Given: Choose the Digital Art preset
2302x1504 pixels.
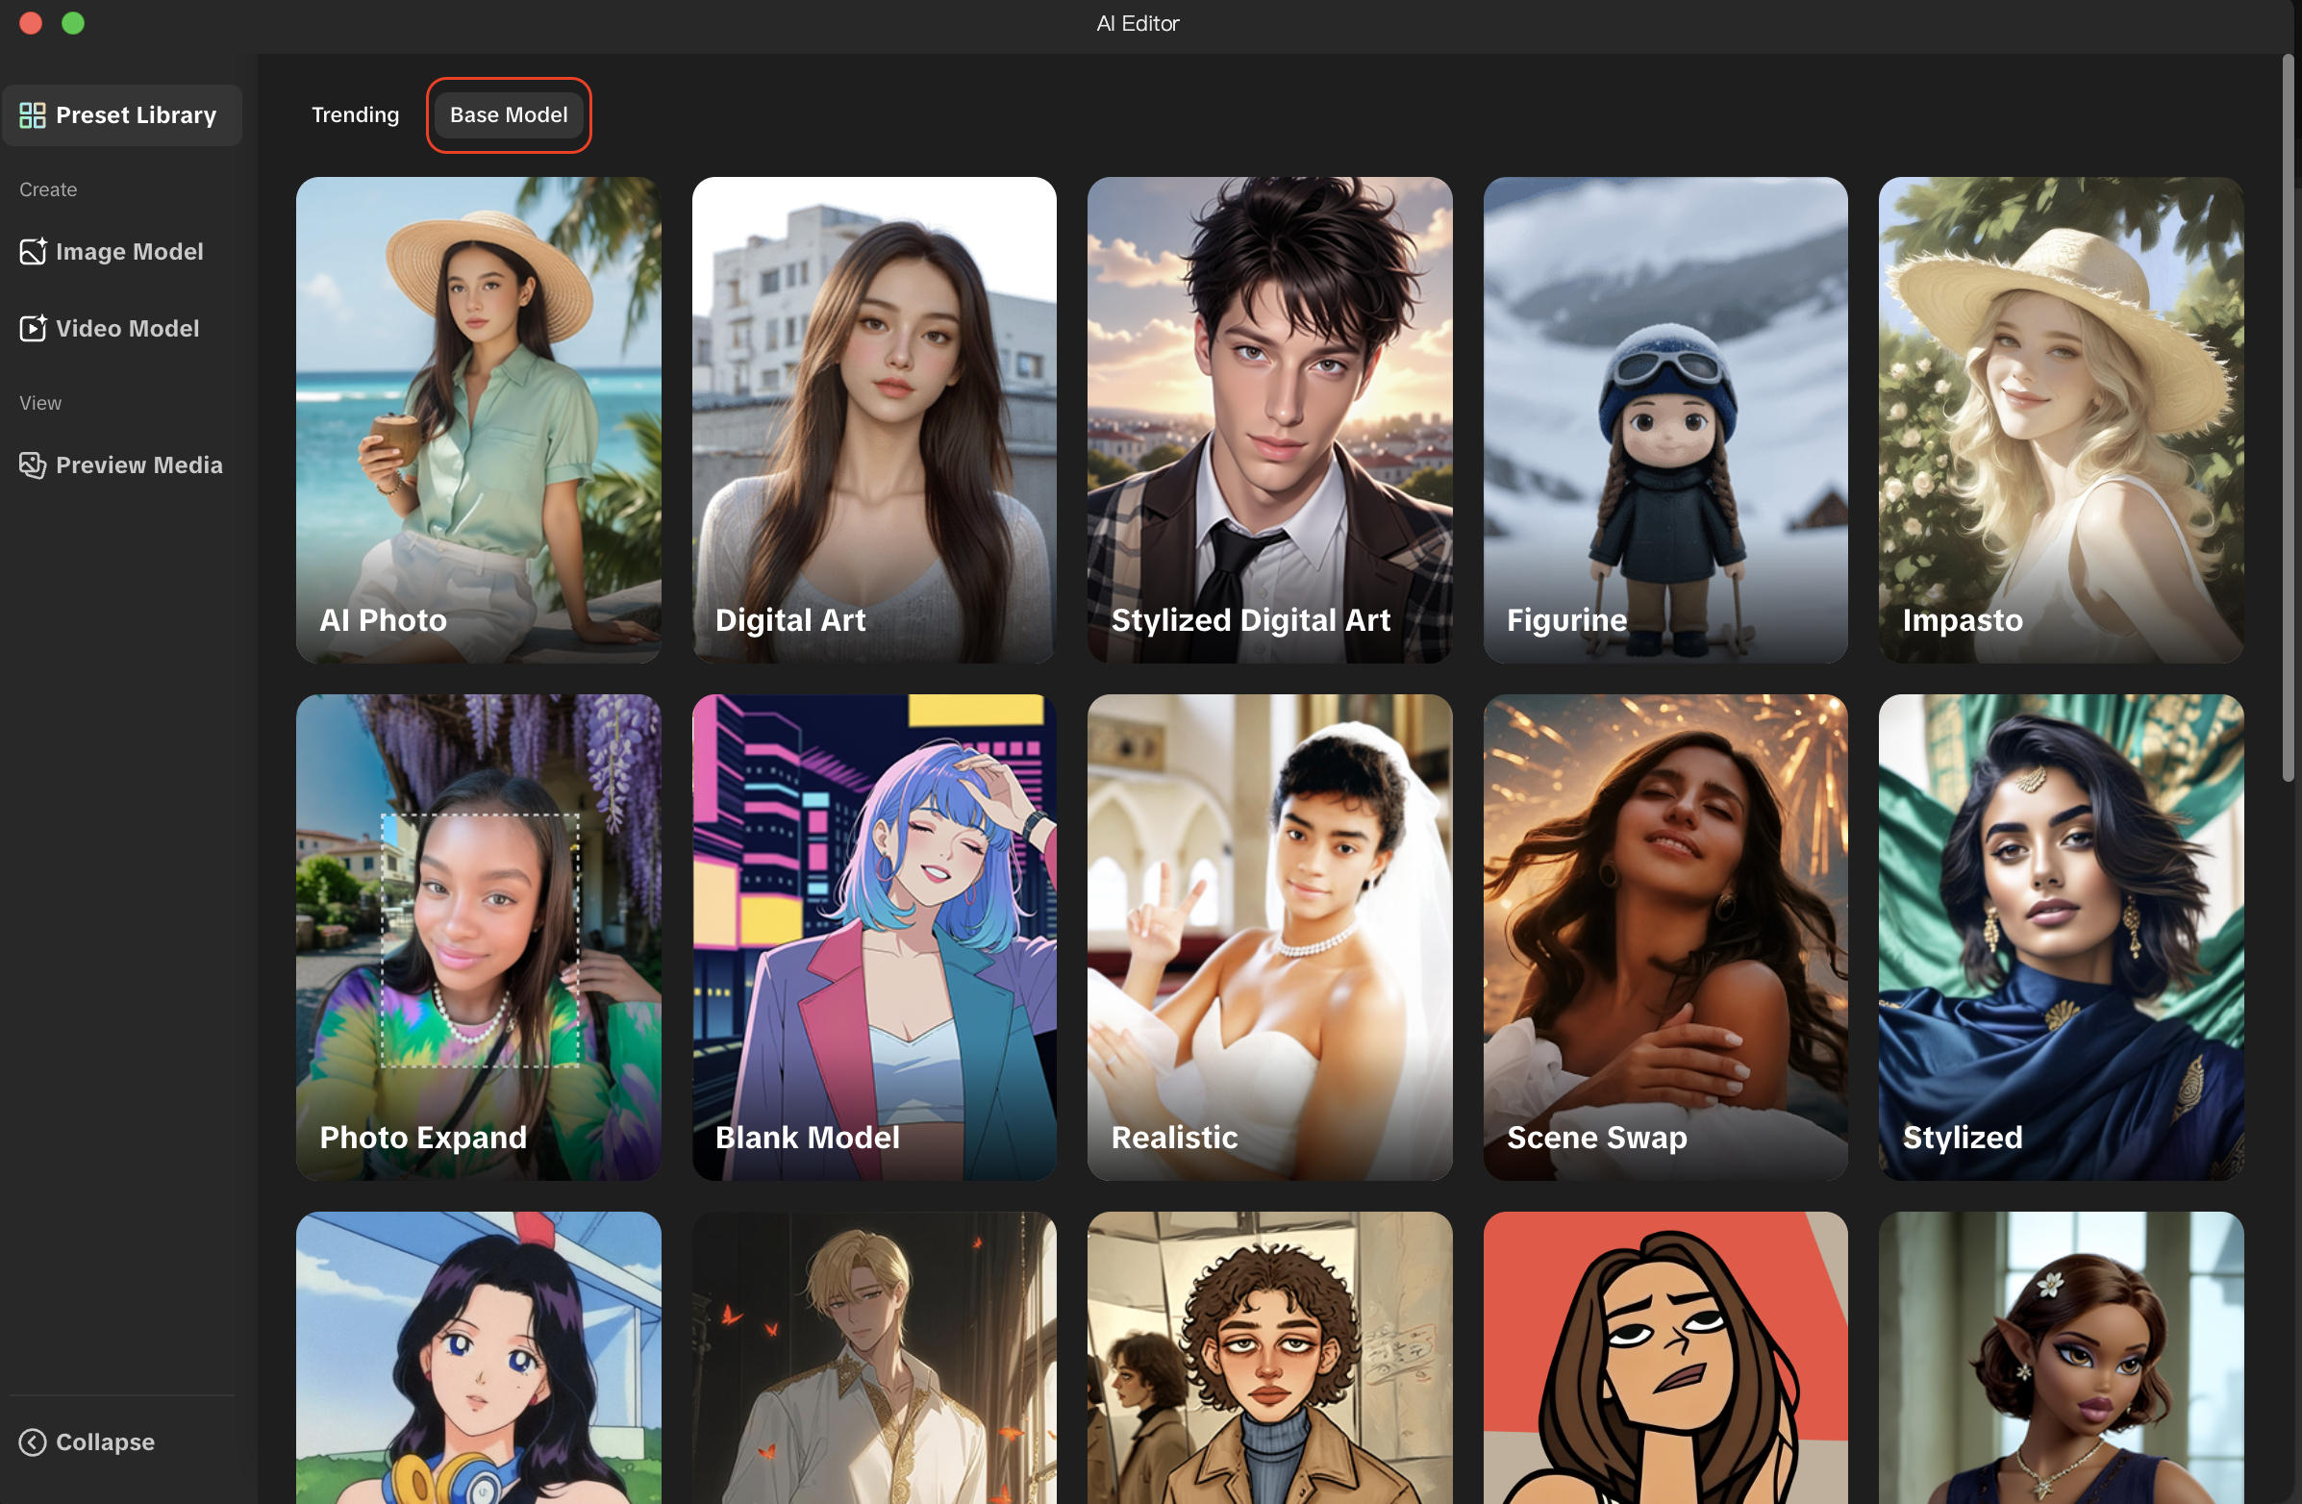Looking at the screenshot, I should [874, 420].
